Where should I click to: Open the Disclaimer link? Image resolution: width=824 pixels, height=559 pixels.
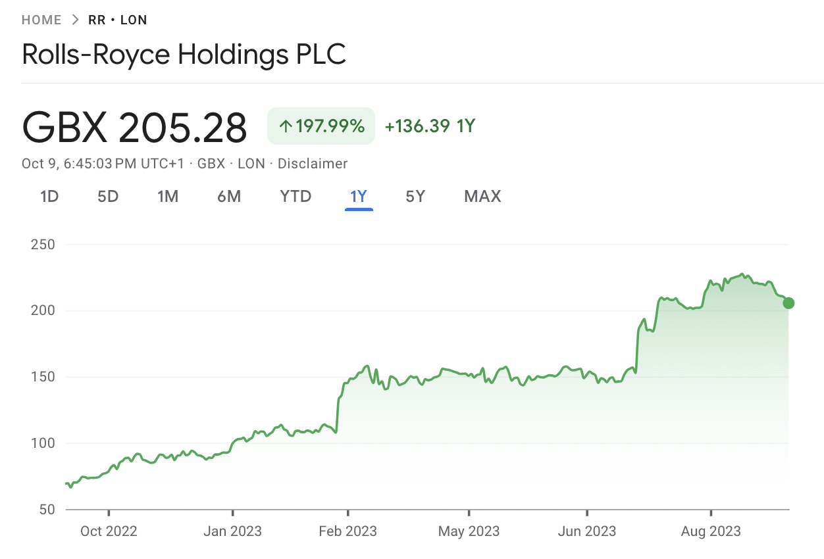(x=313, y=164)
